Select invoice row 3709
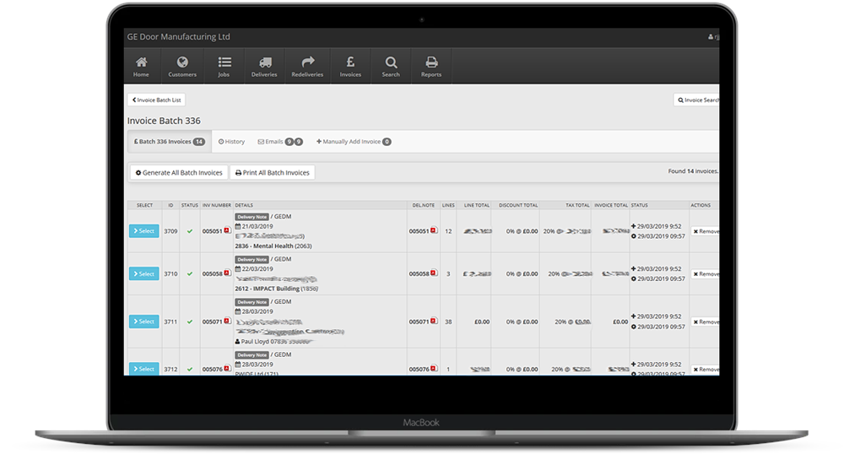Screen dimensions: 844x454 click(143, 231)
